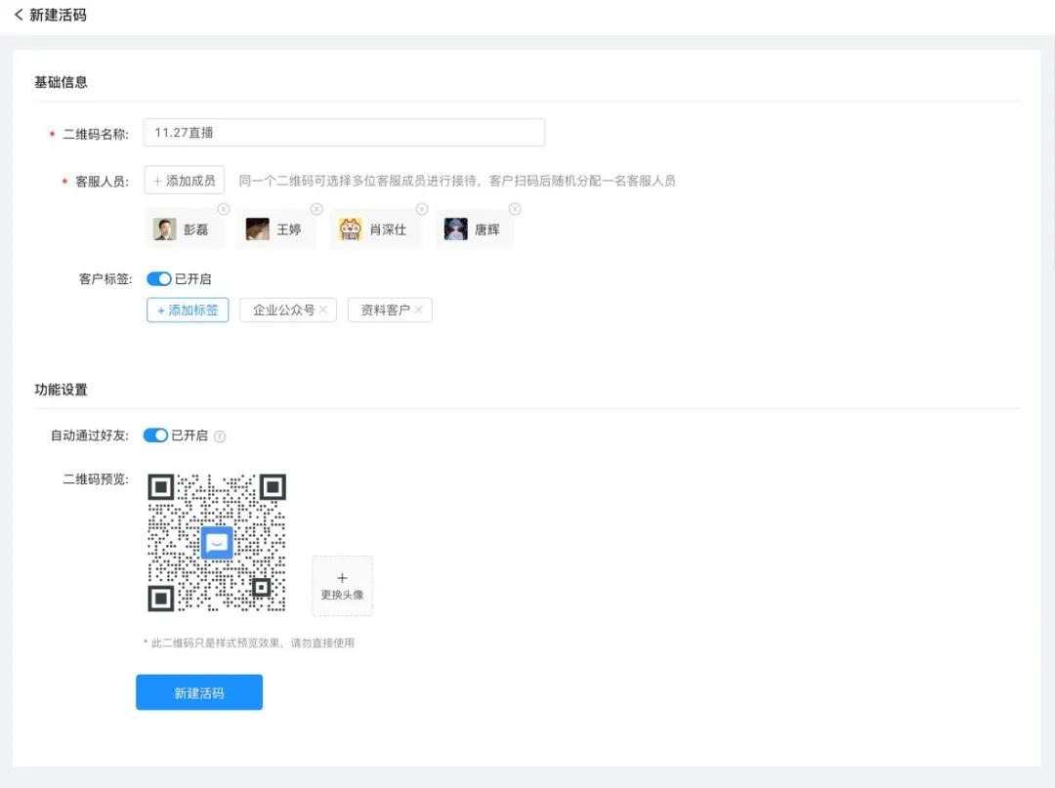This screenshot has width=1055, height=788.
Task: Remove member 唐辉 with his × button
Action: tap(514, 208)
